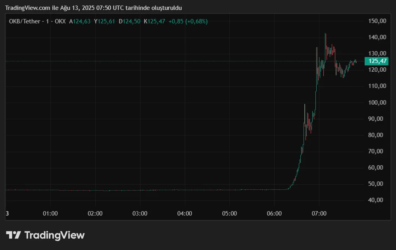
Task: Click the date label 3 on time axis
Action: point(7,214)
